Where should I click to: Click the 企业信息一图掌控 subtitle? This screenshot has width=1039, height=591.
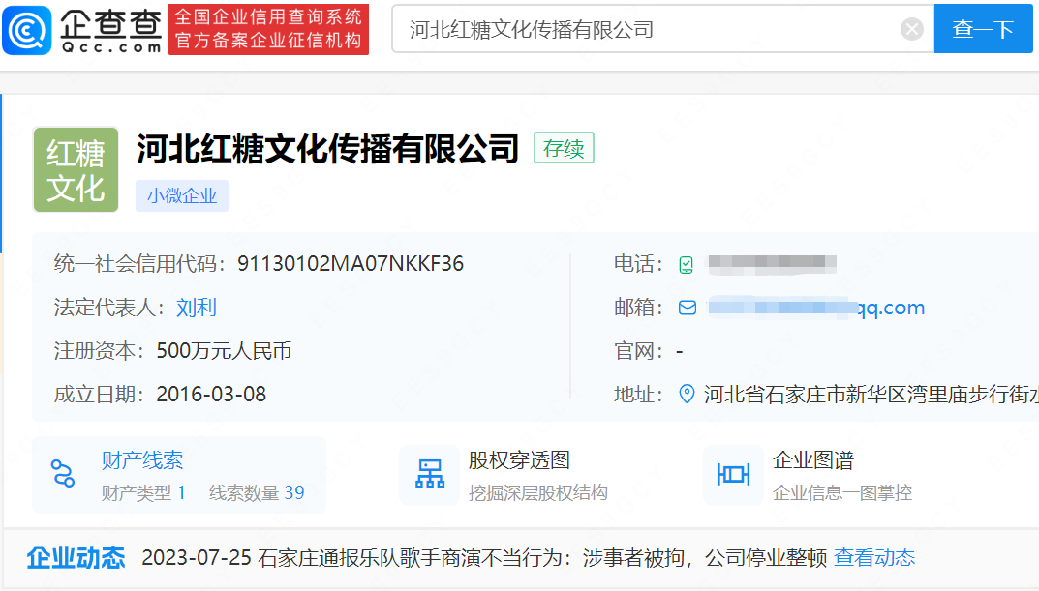(x=842, y=493)
